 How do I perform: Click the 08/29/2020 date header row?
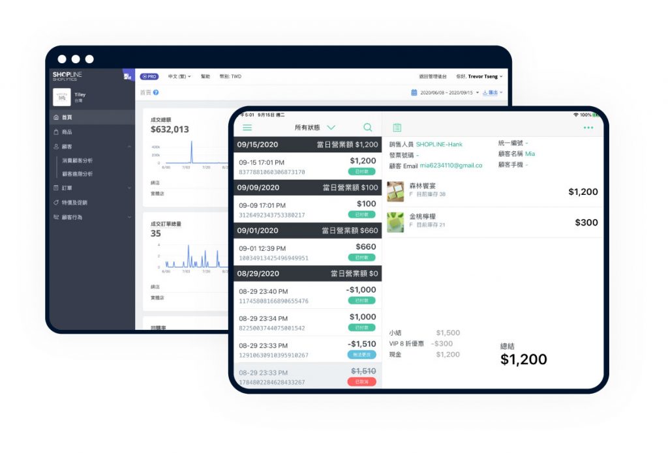click(x=308, y=273)
